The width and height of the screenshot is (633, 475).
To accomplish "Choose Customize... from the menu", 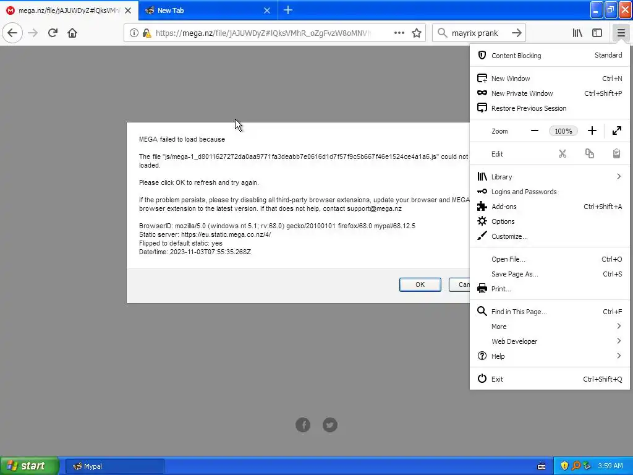I will [x=550, y=236].
